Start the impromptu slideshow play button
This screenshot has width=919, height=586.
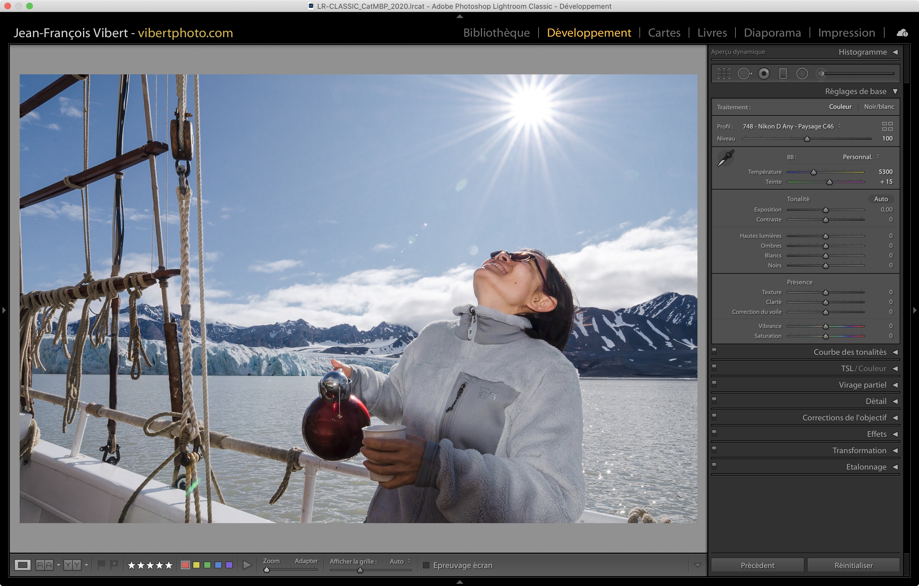[247, 565]
